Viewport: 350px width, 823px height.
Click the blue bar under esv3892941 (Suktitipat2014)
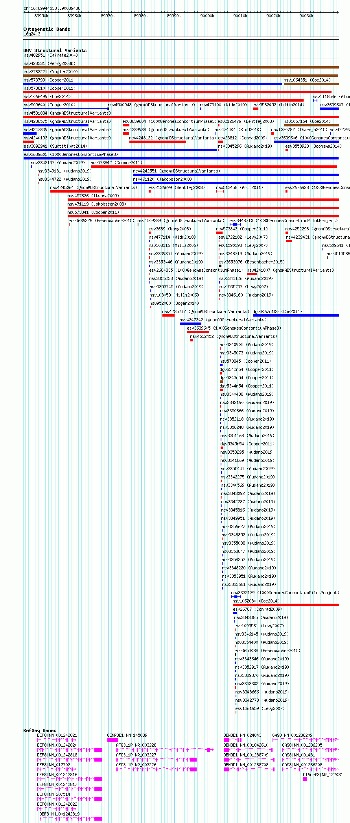pyautogui.click(x=120, y=150)
